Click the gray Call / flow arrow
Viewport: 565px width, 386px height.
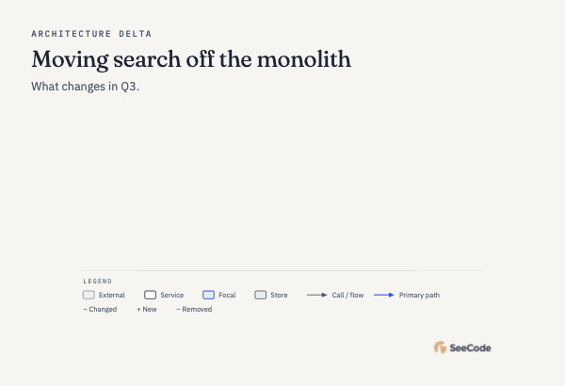click(317, 295)
